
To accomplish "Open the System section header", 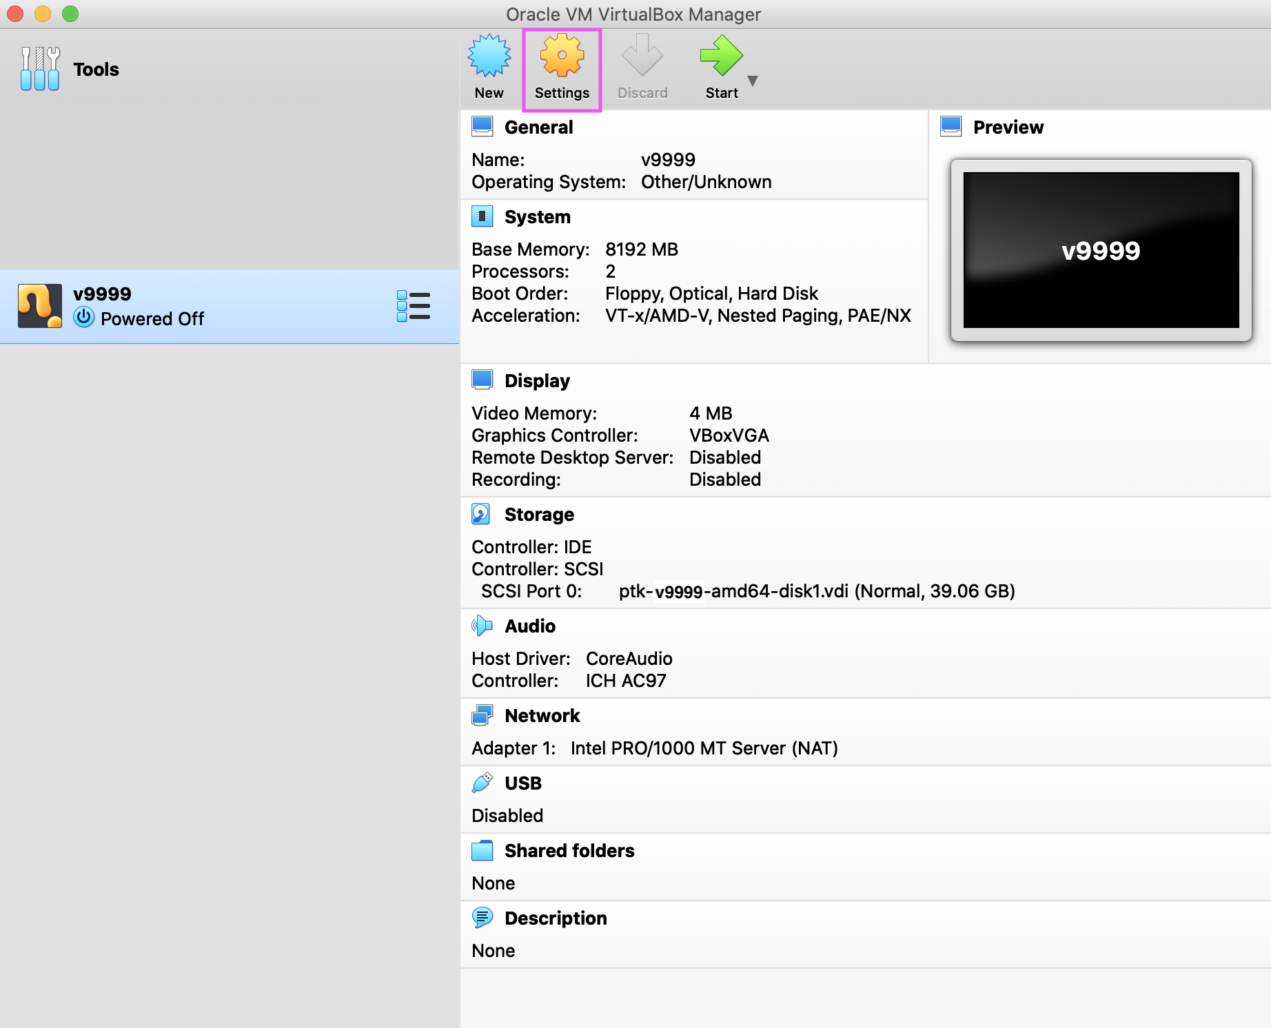I will [537, 217].
